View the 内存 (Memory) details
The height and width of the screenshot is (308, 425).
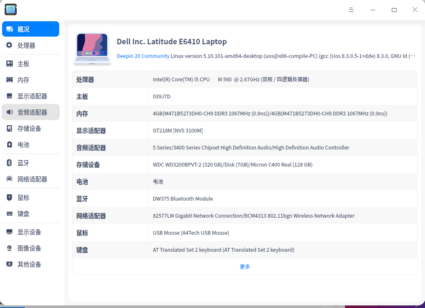[23, 79]
